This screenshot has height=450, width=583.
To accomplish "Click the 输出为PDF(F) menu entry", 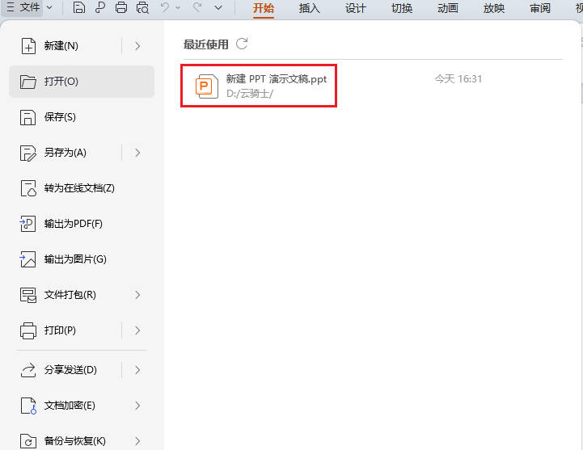I will (73, 224).
